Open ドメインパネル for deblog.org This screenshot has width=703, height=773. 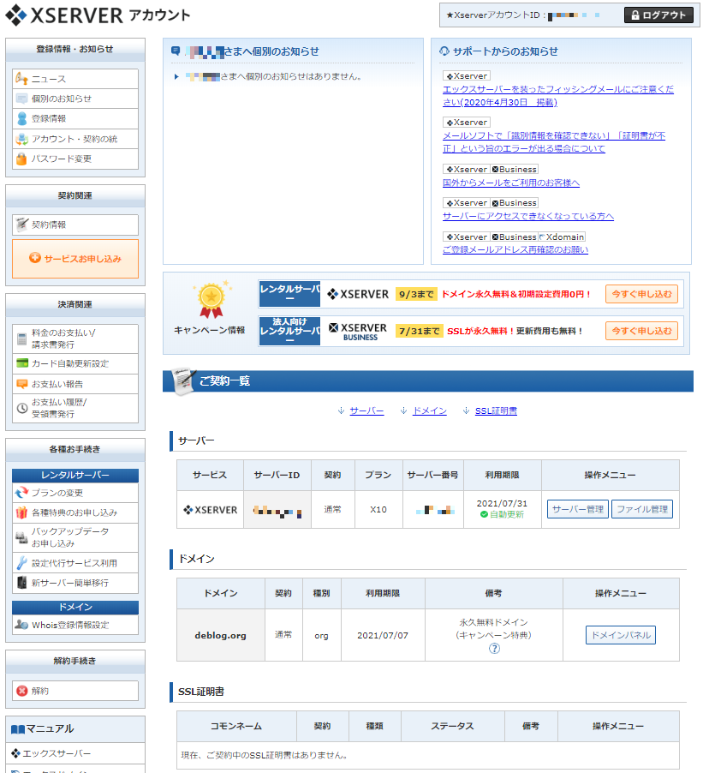621,635
